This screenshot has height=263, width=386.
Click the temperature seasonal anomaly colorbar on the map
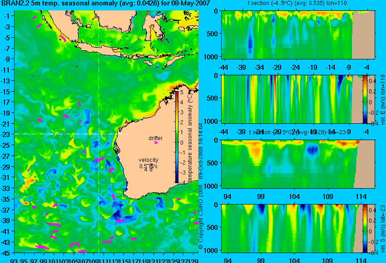pyautogui.click(x=177, y=137)
